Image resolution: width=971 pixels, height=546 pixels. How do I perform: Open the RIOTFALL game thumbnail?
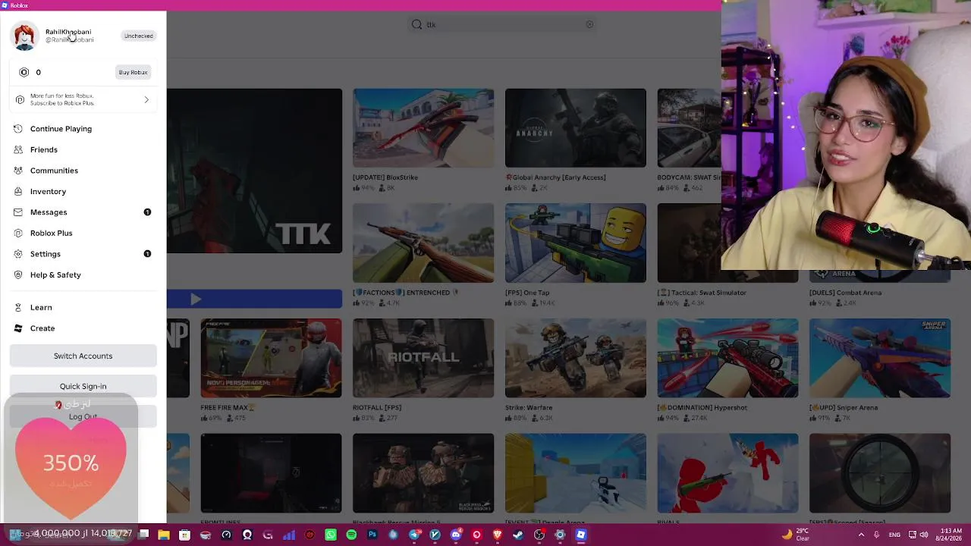tap(423, 358)
